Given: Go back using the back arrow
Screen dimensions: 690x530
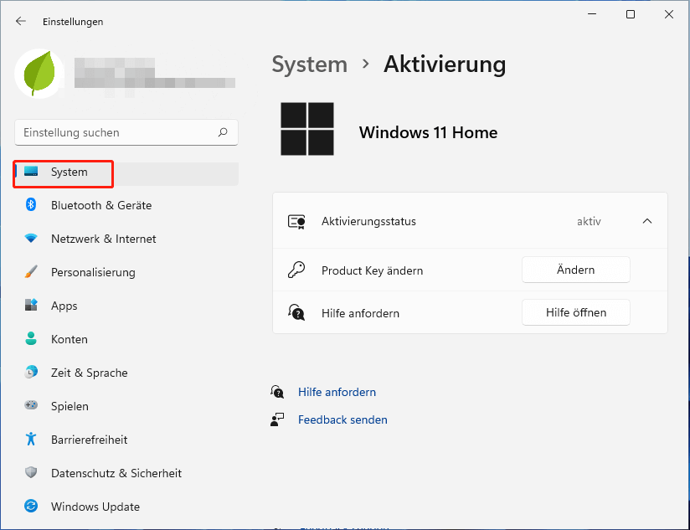Looking at the screenshot, I should point(21,22).
